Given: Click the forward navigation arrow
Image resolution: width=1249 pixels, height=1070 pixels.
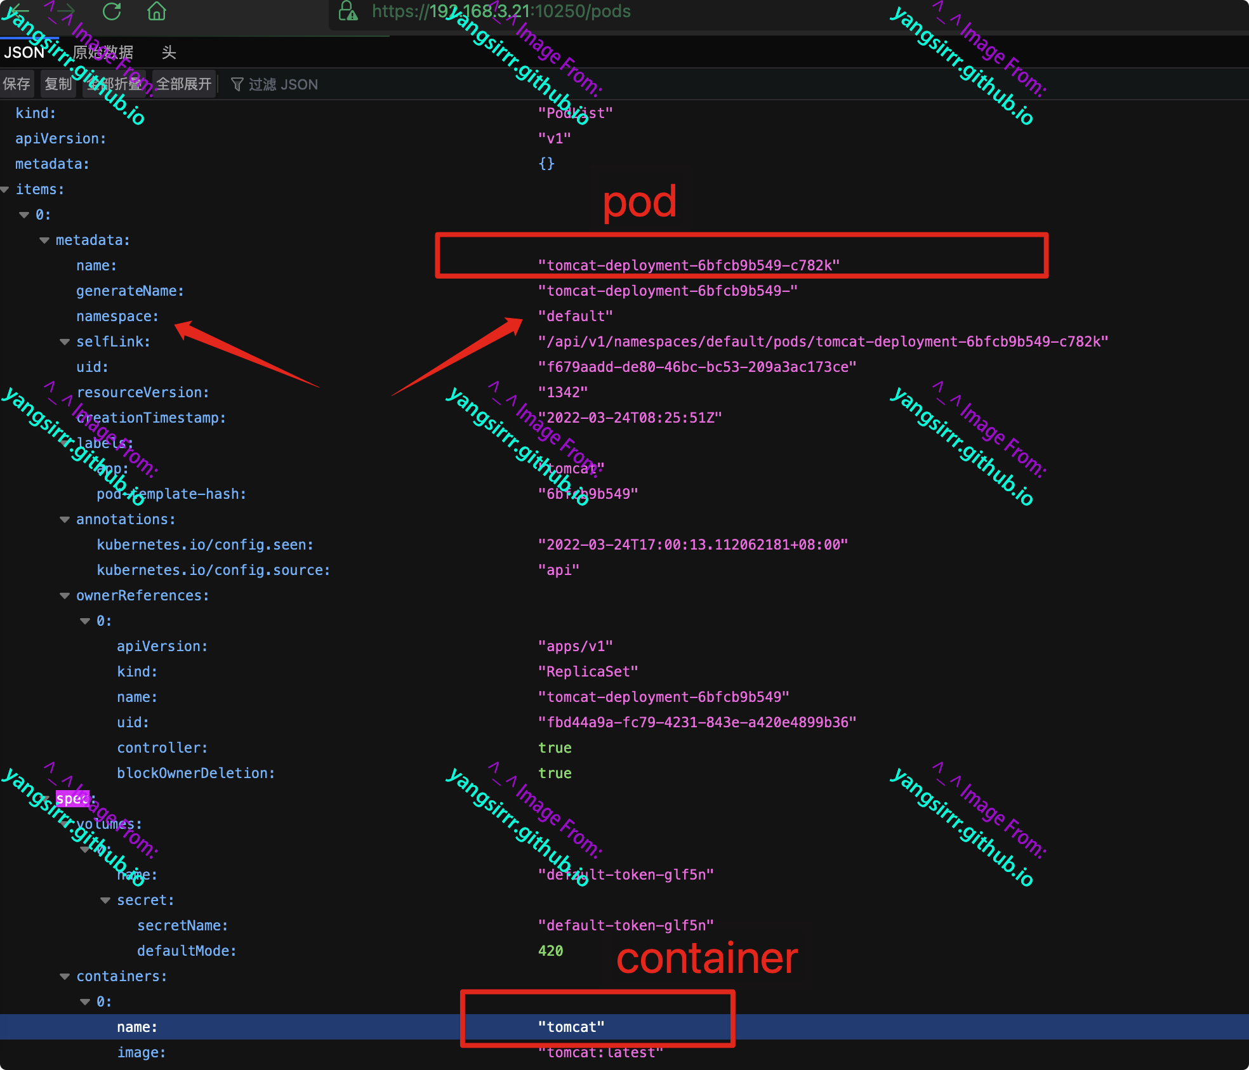Looking at the screenshot, I should pyautogui.click(x=65, y=10).
